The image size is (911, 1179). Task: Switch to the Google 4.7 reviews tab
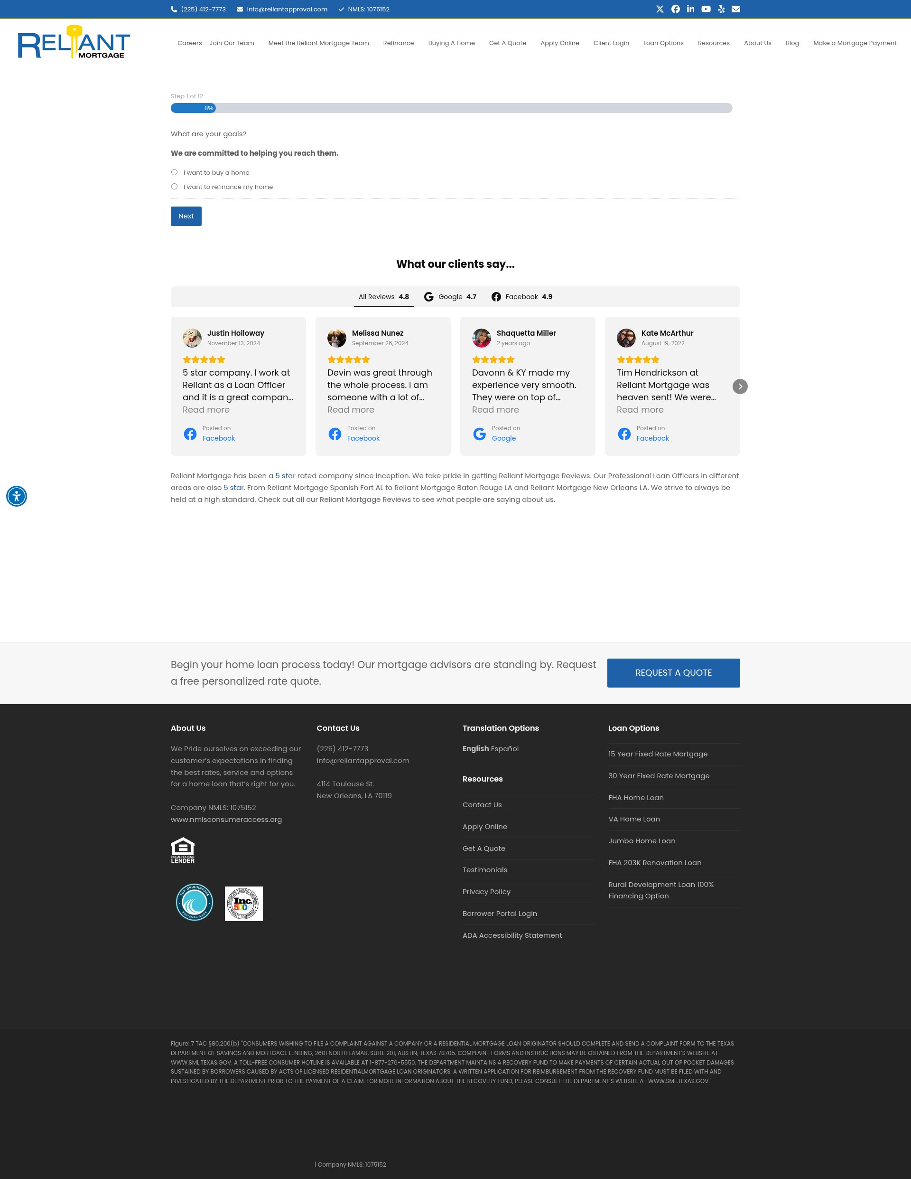tap(450, 297)
